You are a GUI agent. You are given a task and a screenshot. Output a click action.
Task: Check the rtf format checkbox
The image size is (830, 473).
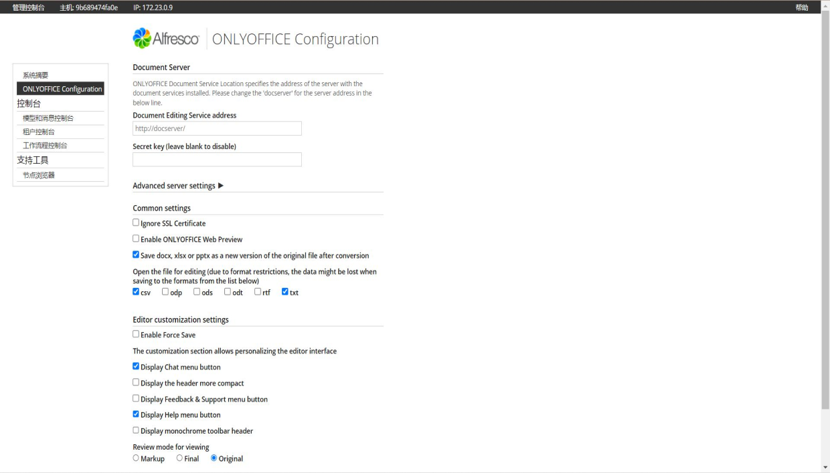point(258,291)
